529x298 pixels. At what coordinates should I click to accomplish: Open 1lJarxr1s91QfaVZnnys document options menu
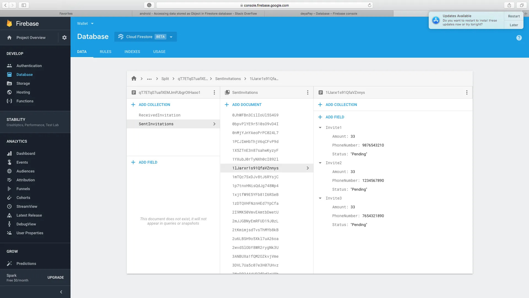point(466,92)
